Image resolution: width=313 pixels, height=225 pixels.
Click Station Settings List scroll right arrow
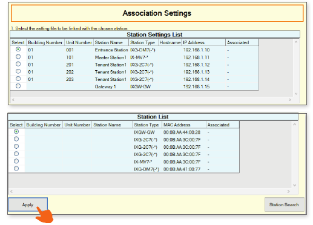(x=290, y=100)
